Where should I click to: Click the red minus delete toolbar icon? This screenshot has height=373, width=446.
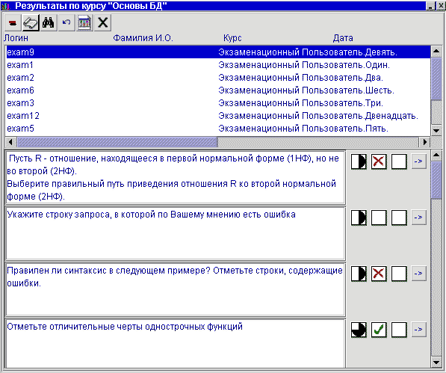tap(13, 22)
